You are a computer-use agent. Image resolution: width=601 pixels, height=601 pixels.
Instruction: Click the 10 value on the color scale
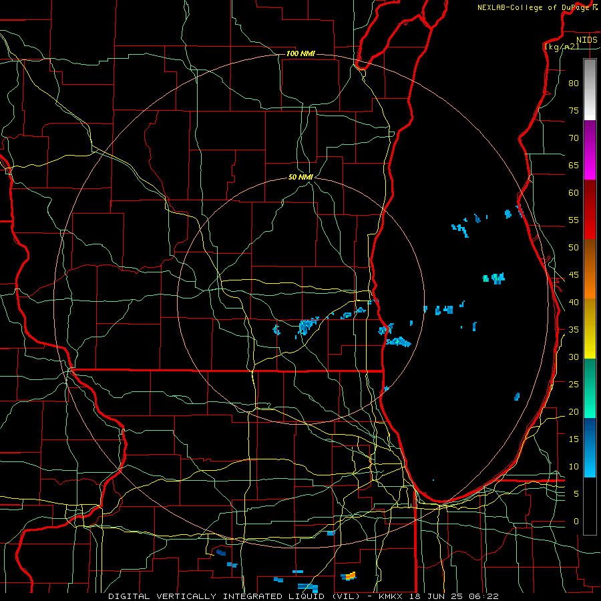click(x=574, y=467)
